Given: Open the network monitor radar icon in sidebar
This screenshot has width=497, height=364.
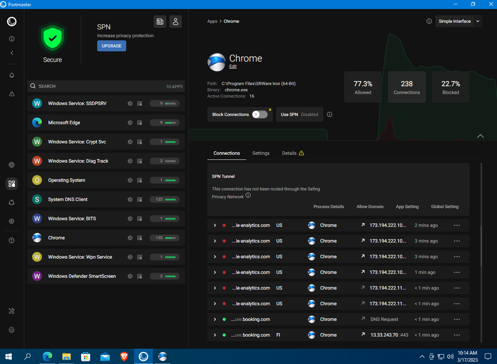Looking at the screenshot, I should click(x=12, y=165).
